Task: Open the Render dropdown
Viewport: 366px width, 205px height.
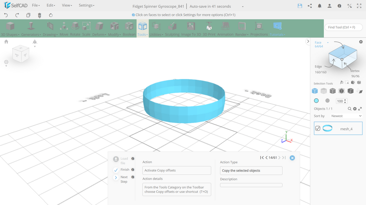Action: click(x=242, y=29)
